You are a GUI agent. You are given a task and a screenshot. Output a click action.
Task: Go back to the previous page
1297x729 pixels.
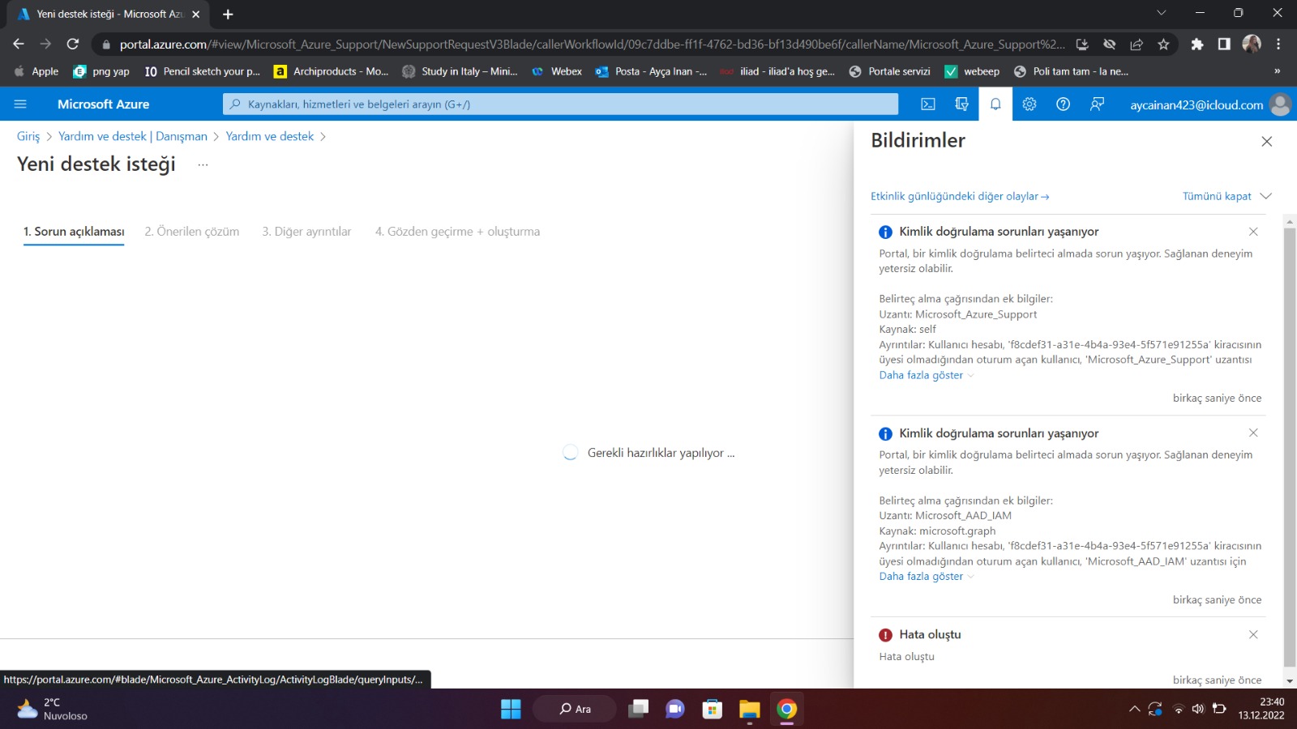coord(19,45)
